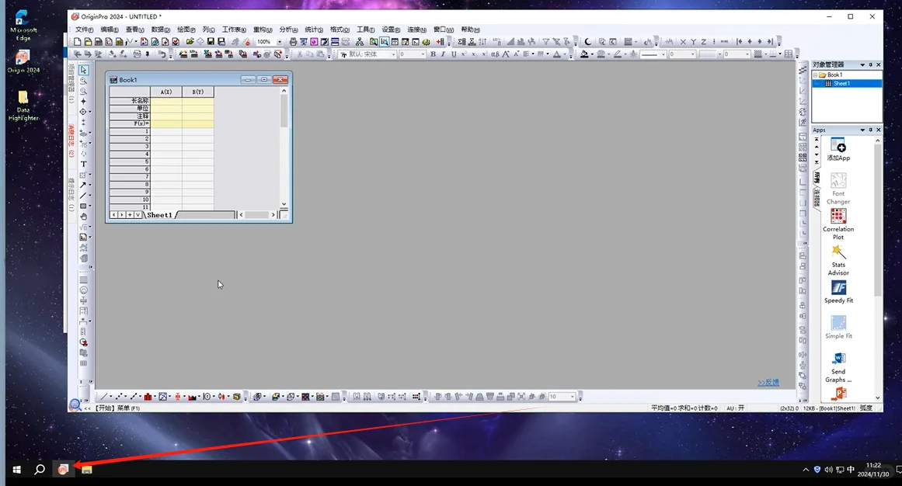Click column header A(X)
Screen dimensions: 902x486
tap(166, 92)
